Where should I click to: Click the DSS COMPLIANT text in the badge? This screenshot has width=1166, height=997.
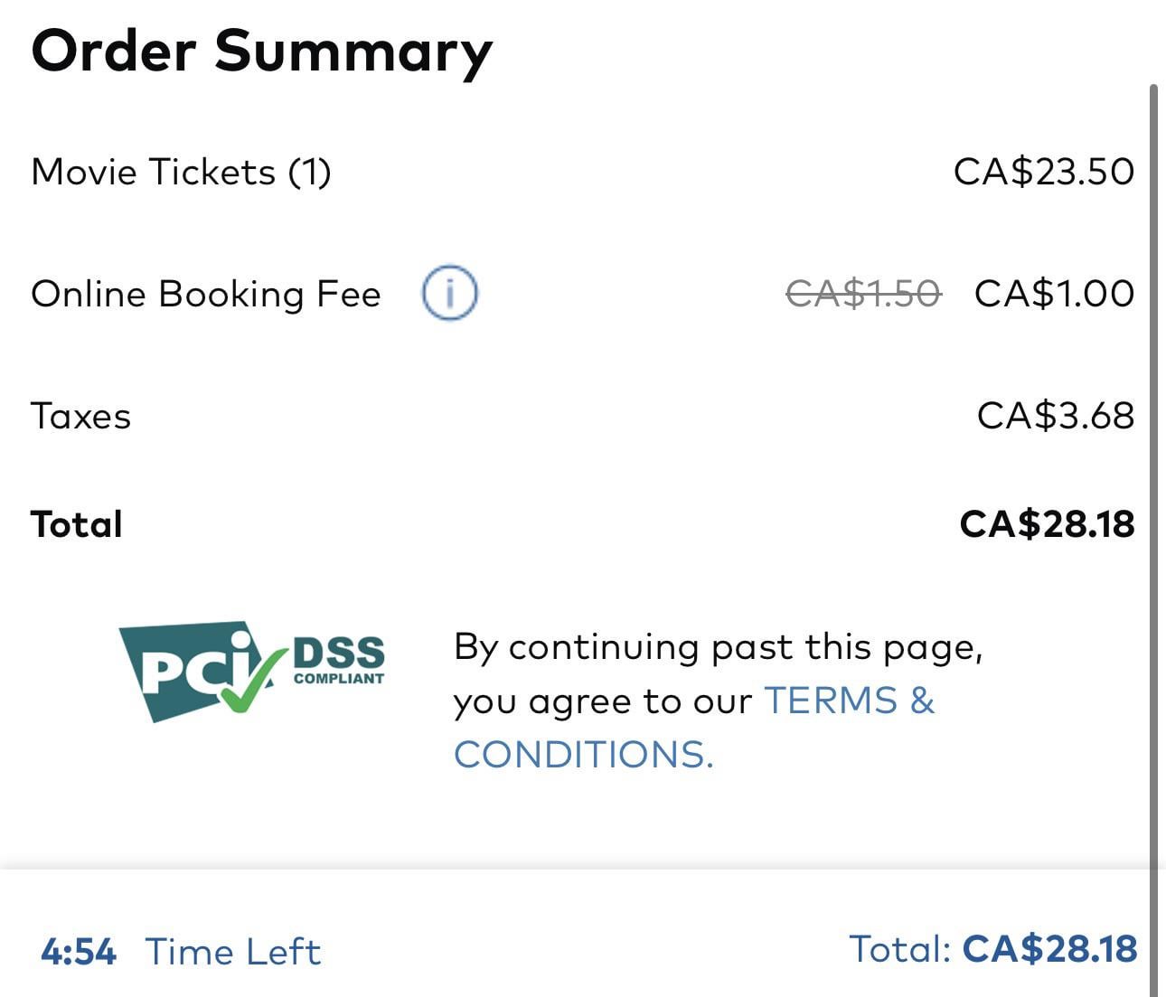[339, 661]
